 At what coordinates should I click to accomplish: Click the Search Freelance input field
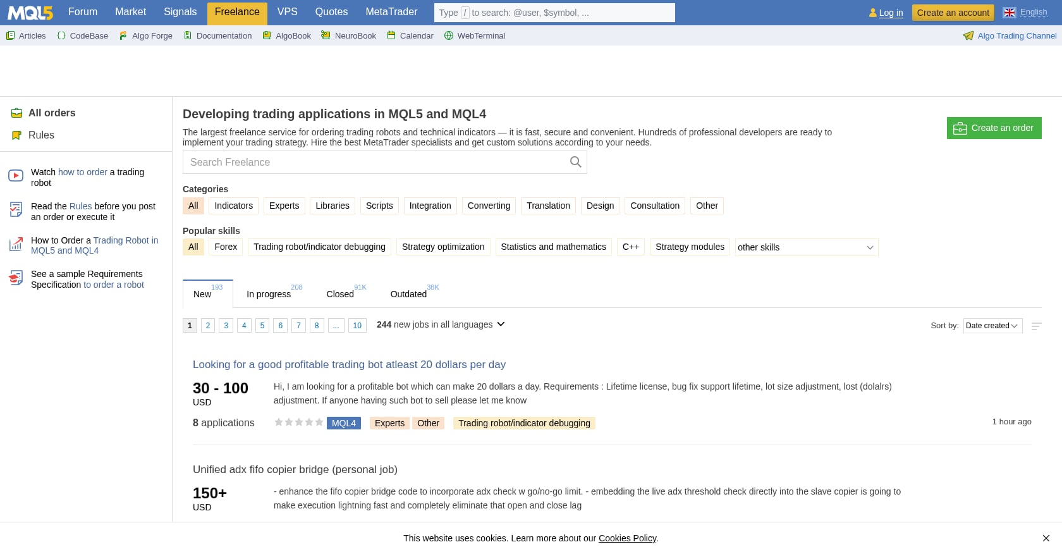click(x=384, y=162)
